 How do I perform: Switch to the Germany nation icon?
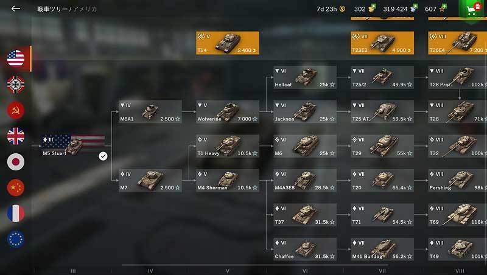point(16,84)
